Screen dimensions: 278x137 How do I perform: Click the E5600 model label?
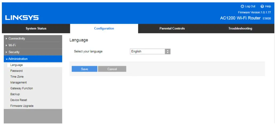pyautogui.click(x=267, y=18)
